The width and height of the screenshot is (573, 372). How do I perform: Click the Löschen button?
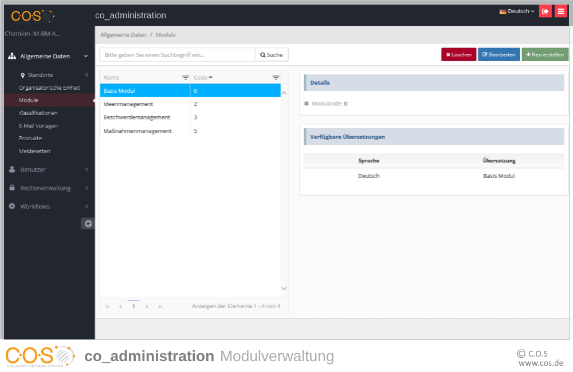(x=458, y=54)
